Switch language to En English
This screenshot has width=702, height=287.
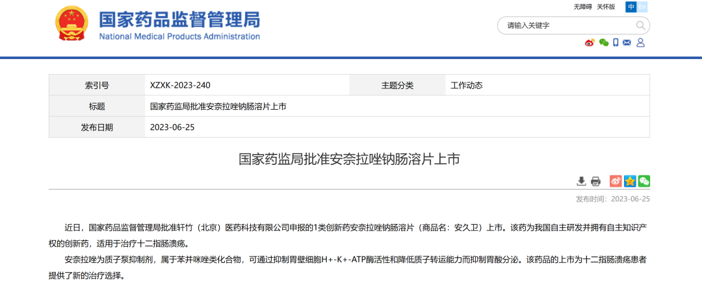tap(642, 6)
